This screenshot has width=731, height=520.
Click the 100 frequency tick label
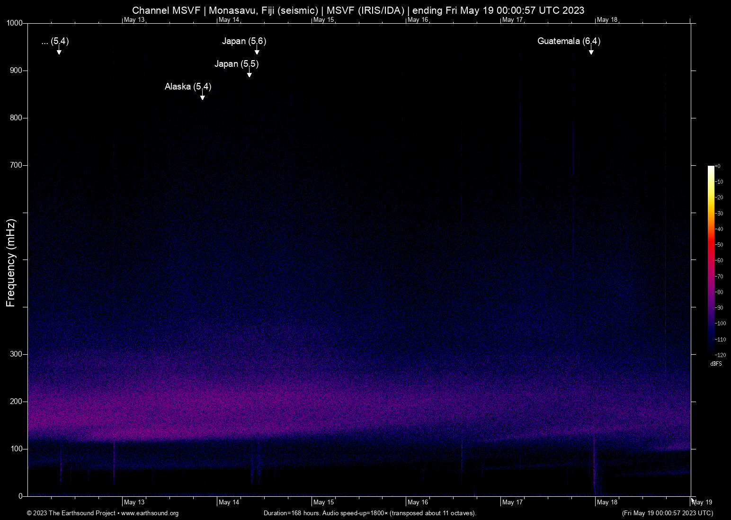(17, 449)
